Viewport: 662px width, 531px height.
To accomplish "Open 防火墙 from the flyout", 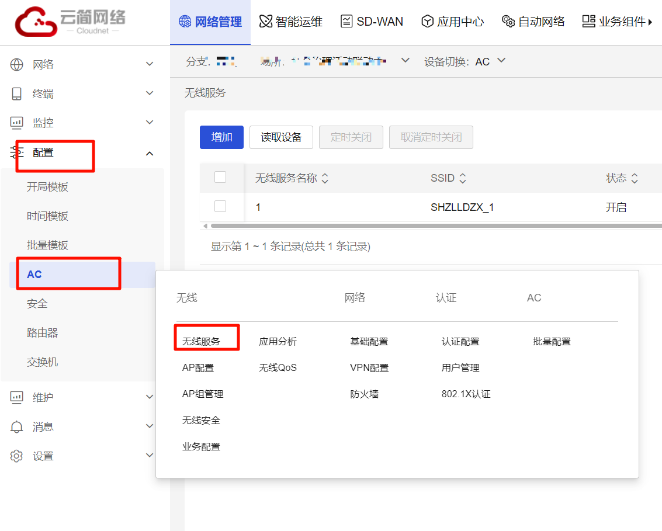I will coord(365,394).
